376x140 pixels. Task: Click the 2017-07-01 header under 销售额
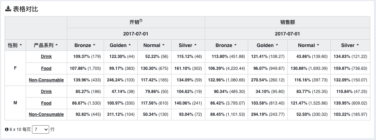[x=287, y=34]
